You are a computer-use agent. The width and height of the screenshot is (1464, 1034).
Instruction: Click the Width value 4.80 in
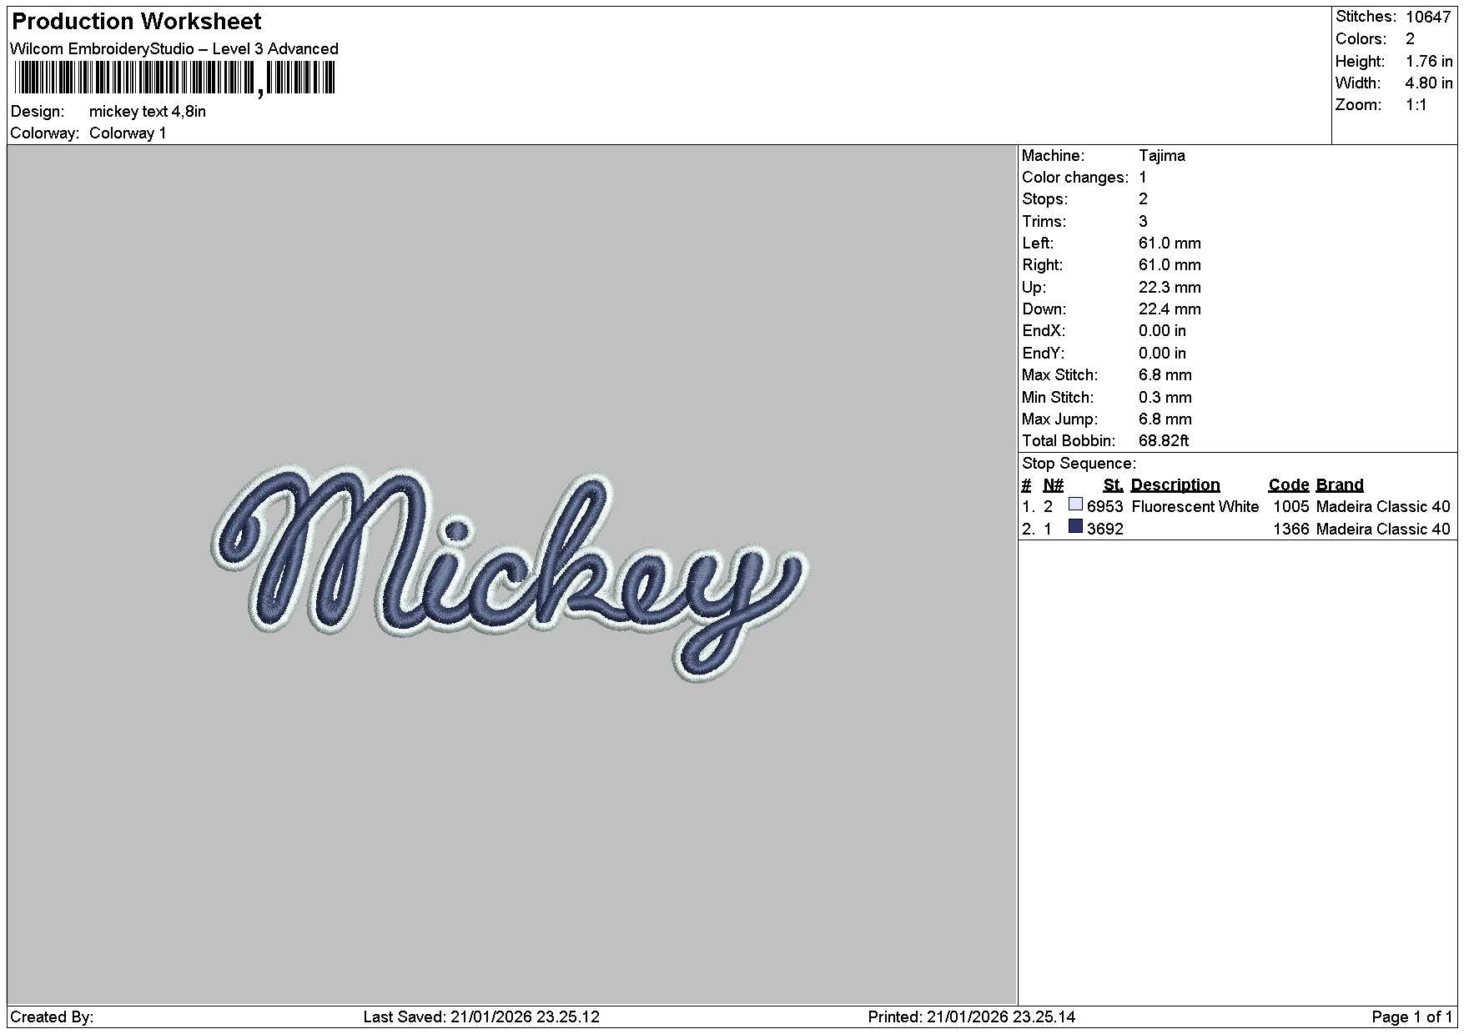tap(1429, 83)
